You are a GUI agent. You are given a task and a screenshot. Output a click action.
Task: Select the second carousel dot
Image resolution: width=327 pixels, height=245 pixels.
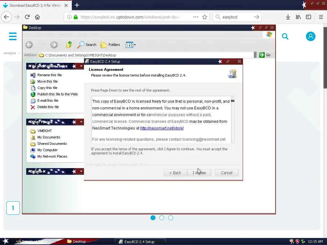tap(162, 218)
